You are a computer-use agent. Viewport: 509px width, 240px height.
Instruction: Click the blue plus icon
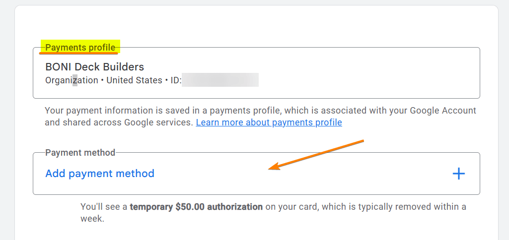point(458,174)
